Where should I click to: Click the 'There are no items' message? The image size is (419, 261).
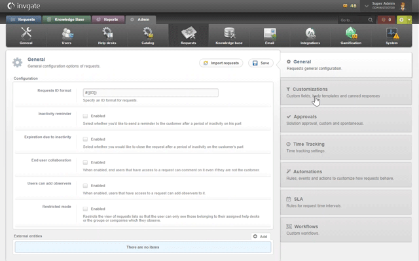click(143, 247)
